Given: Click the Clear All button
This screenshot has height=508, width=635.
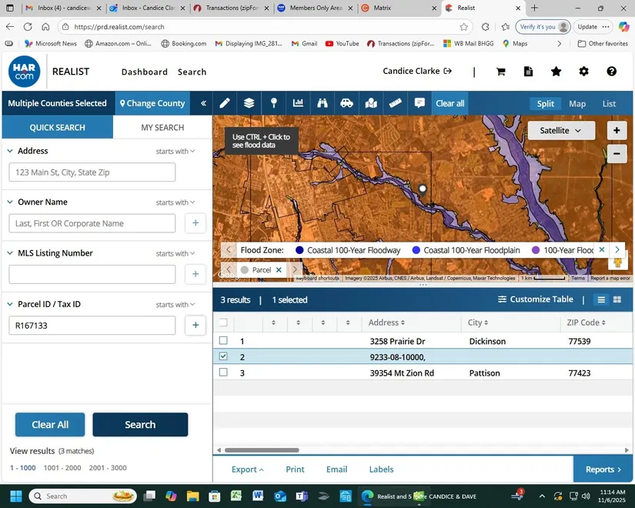Looking at the screenshot, I should pyautogui.click(x=50, y=425).
